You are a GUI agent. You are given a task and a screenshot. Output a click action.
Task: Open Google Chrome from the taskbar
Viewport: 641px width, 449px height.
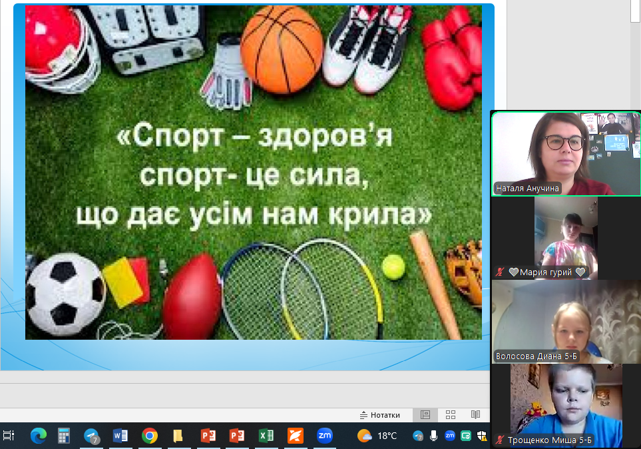point(150,436)
